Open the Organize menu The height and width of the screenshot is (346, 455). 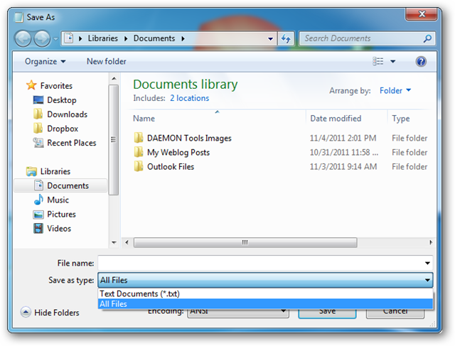tap(45, 62)
